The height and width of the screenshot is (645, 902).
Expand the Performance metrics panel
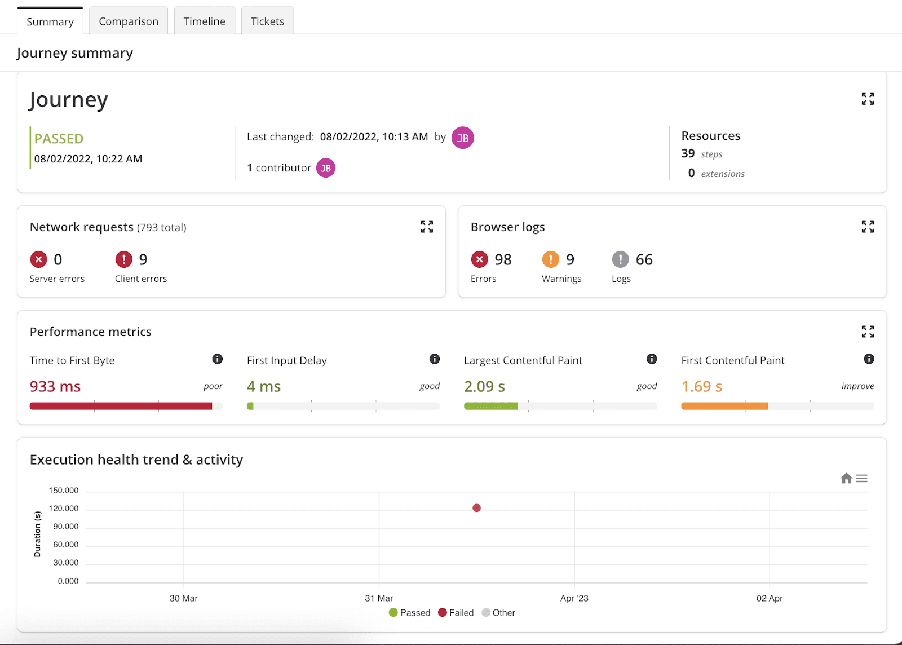click(x=868, y=332)
